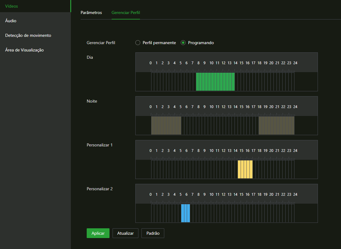Open the Vídeos sidebar section
This screenshot has width=341, height=249.
click(x=35, y=6)
